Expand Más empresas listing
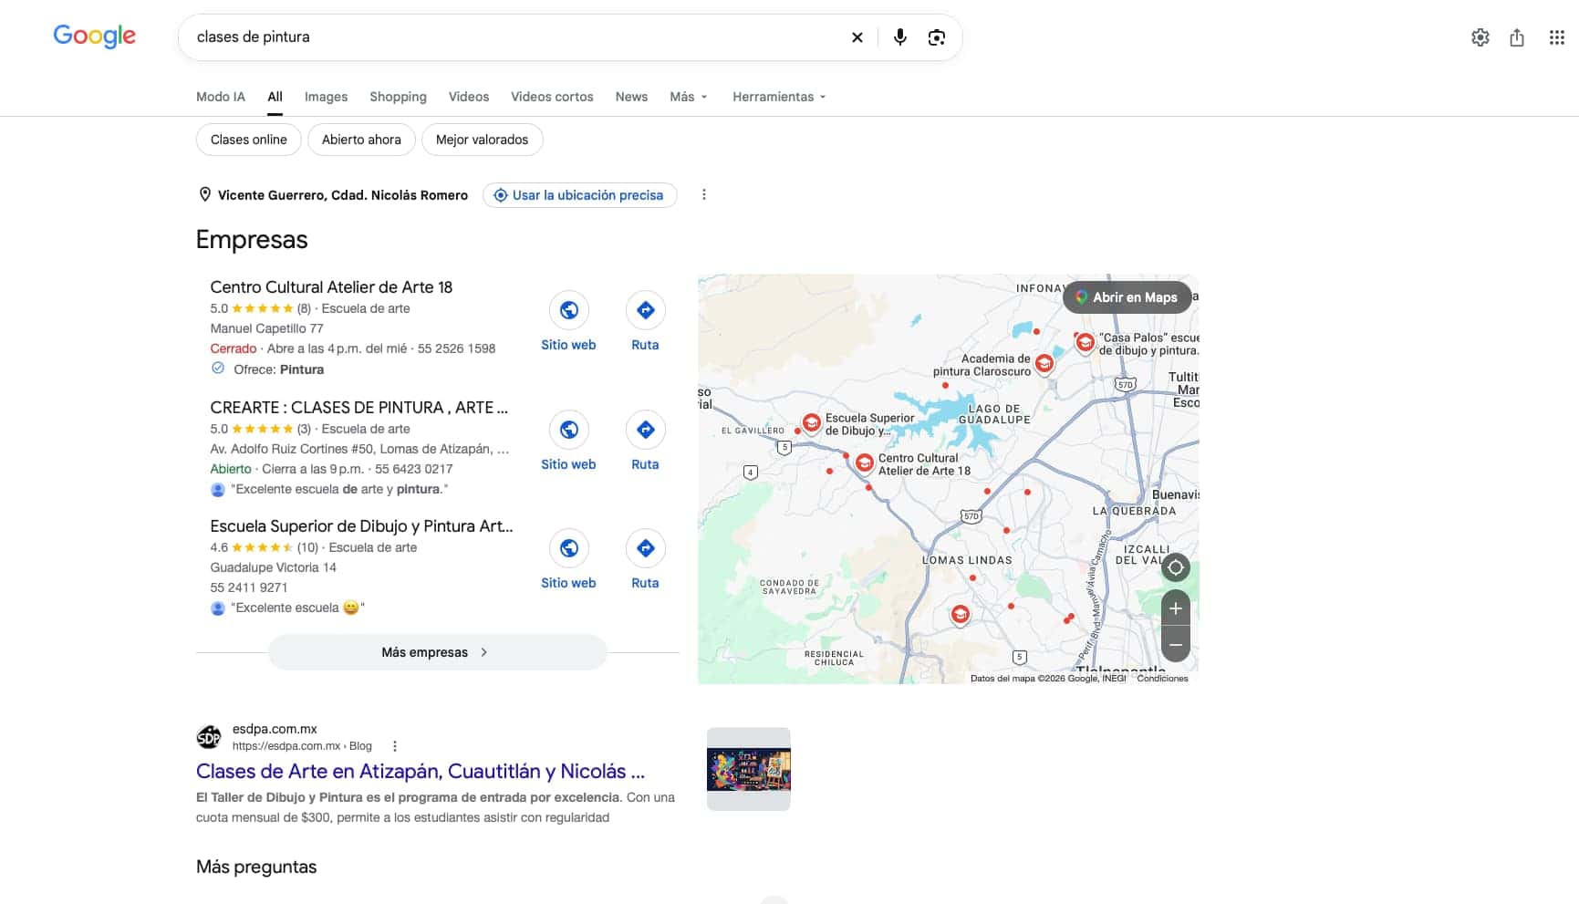The image size is (1579, 904). point(437,652)
